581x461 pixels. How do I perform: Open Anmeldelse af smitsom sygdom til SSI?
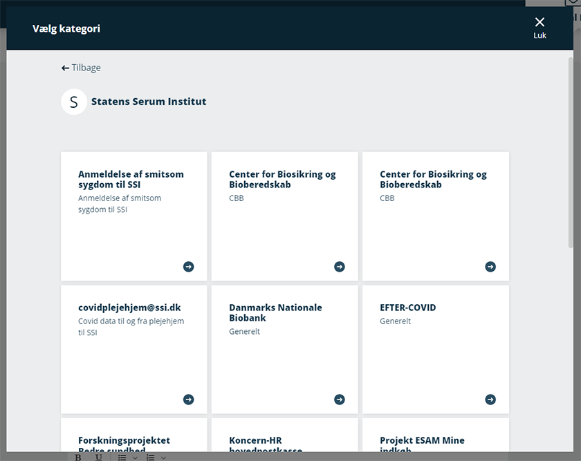131,179
